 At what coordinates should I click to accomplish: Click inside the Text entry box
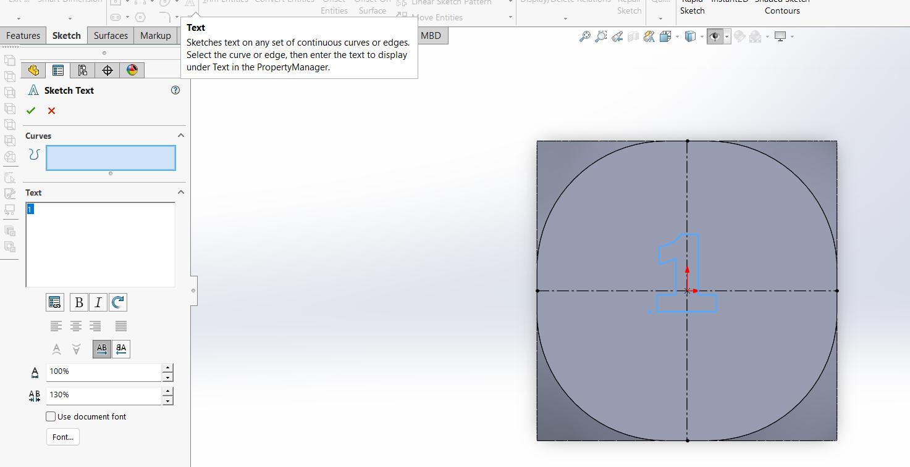click(x=100, y=244)
